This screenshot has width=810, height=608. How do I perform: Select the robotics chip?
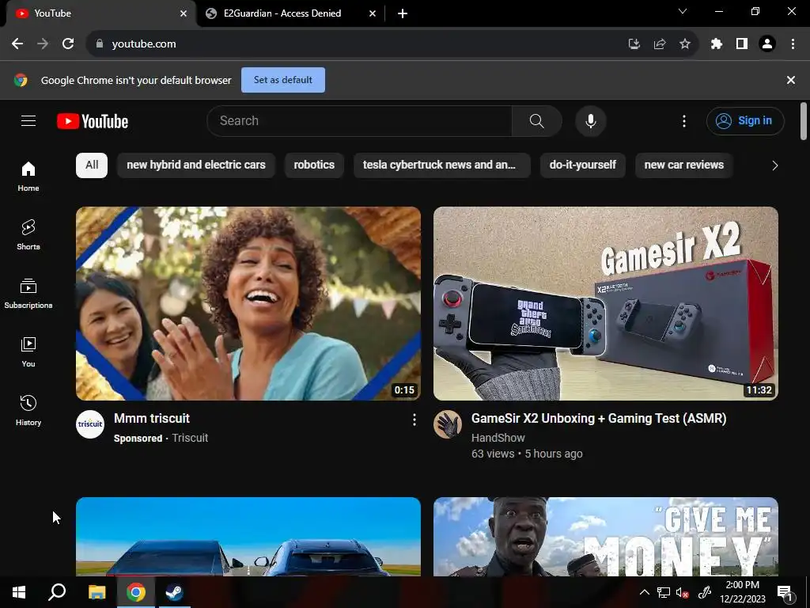coord(314,165)
